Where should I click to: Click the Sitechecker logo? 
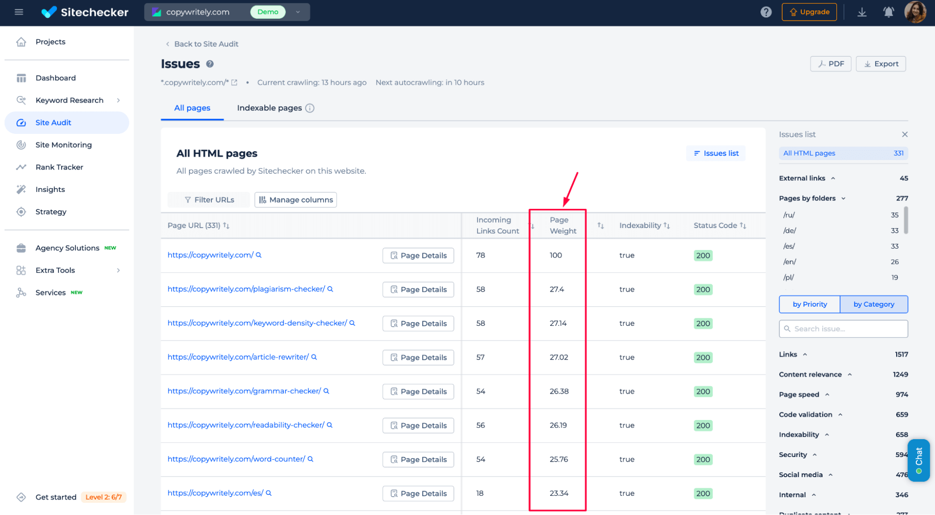coord(85,12)
